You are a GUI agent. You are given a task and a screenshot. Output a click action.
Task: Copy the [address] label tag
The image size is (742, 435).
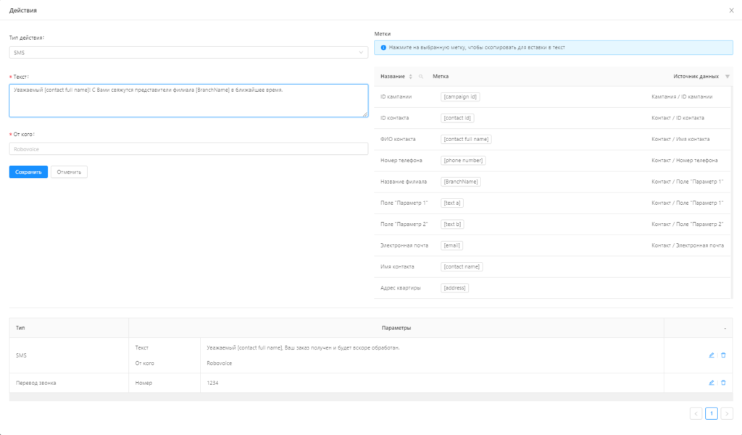[x=454, y=288]
